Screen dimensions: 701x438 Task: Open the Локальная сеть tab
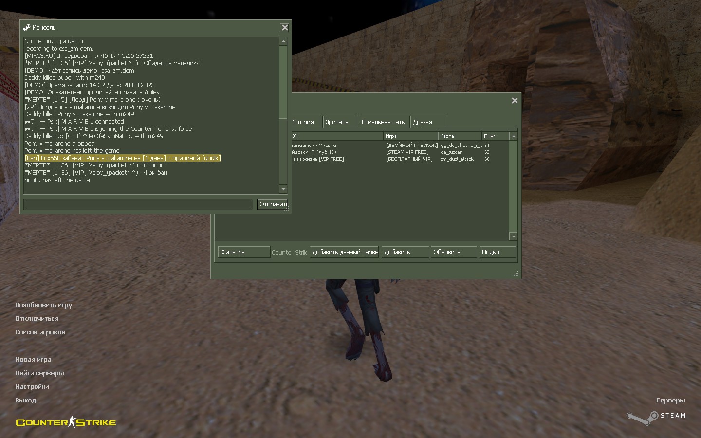(x=383, y=122)
